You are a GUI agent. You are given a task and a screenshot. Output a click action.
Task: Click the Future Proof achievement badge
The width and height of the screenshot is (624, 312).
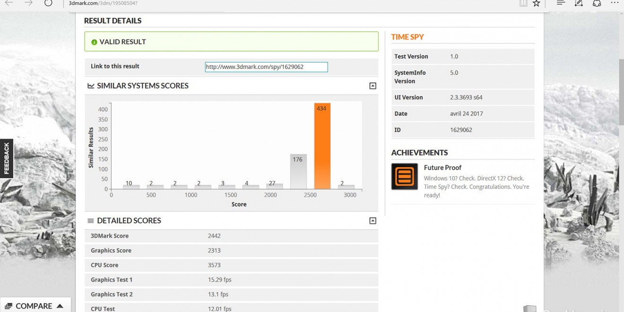click(404, 176)
